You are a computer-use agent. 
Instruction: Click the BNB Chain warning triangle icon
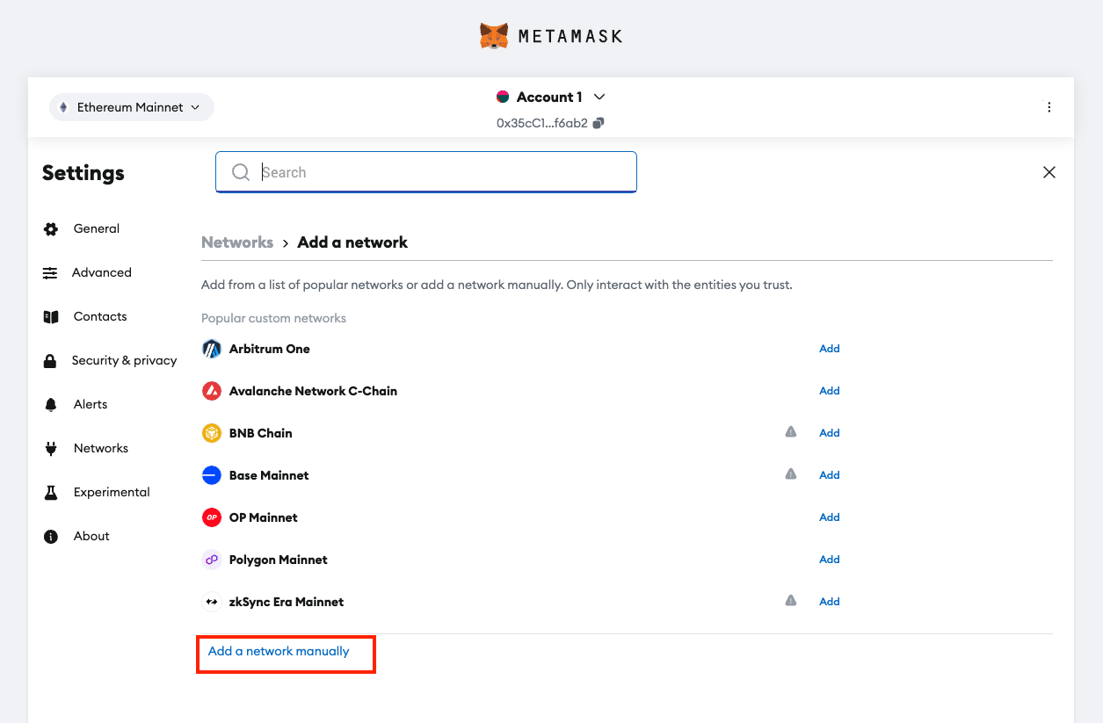pos(791,432)
